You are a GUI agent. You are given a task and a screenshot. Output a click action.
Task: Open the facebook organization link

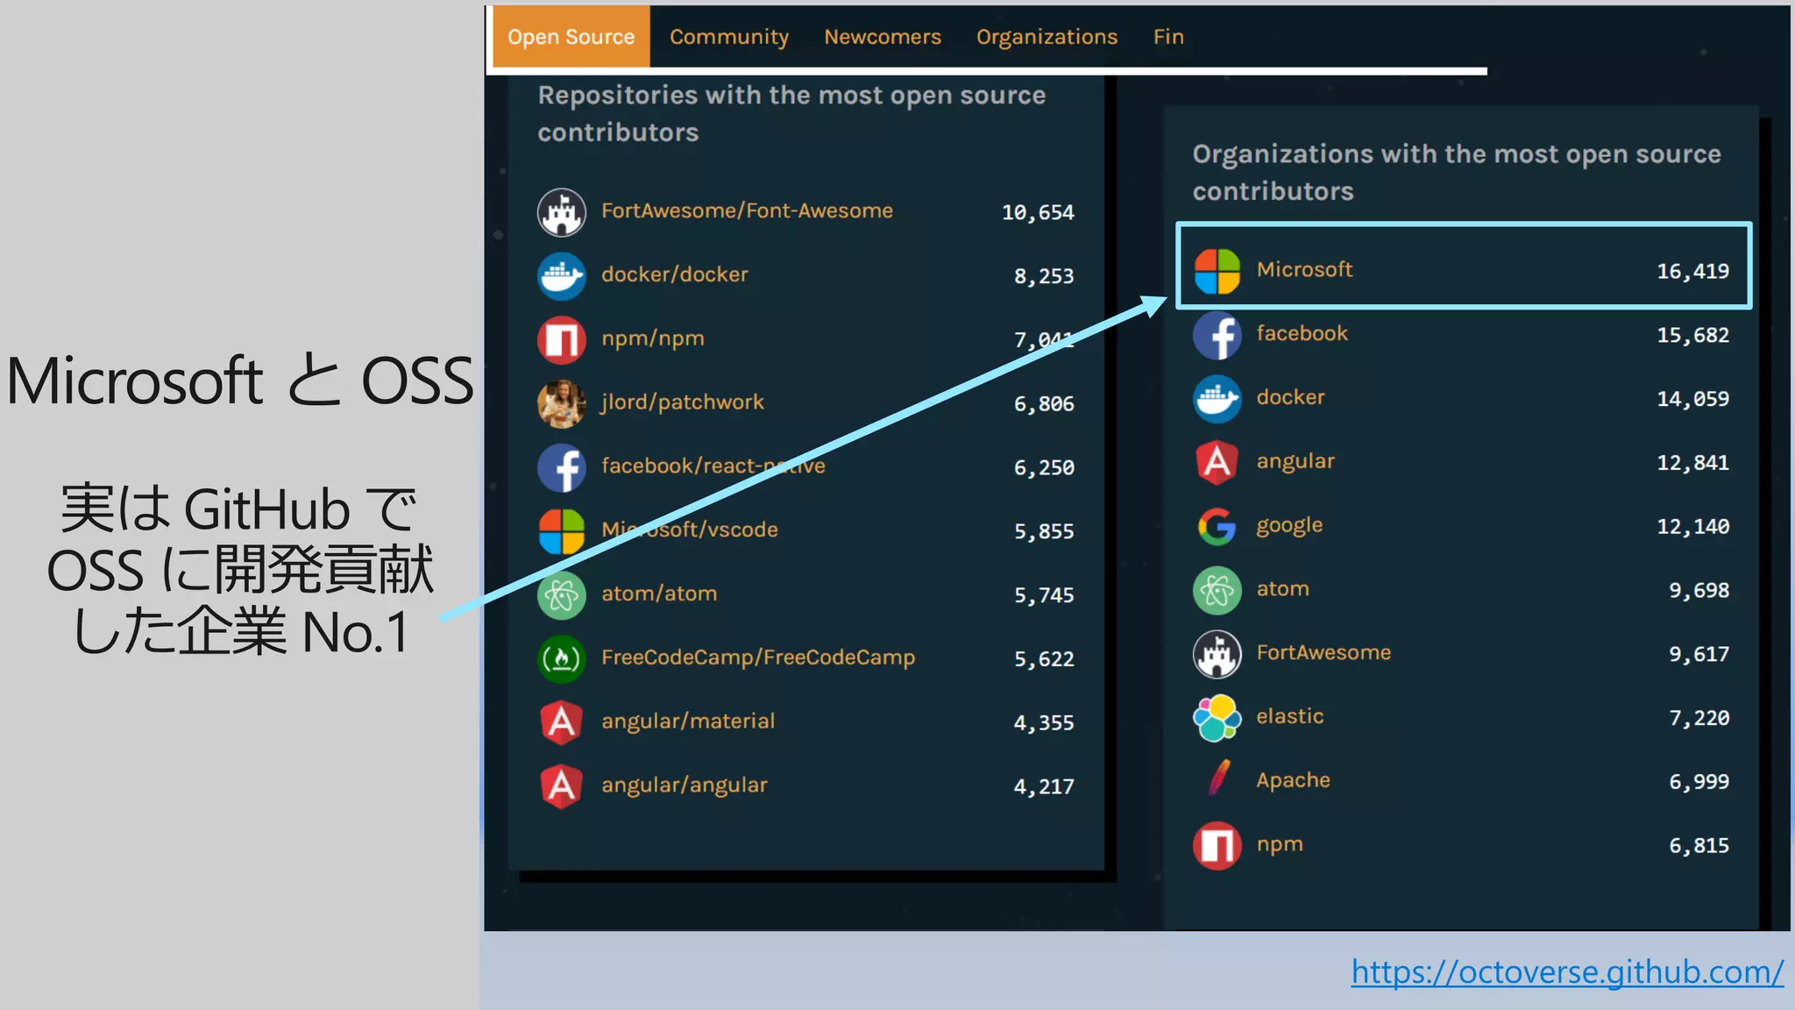(1302, 333)
